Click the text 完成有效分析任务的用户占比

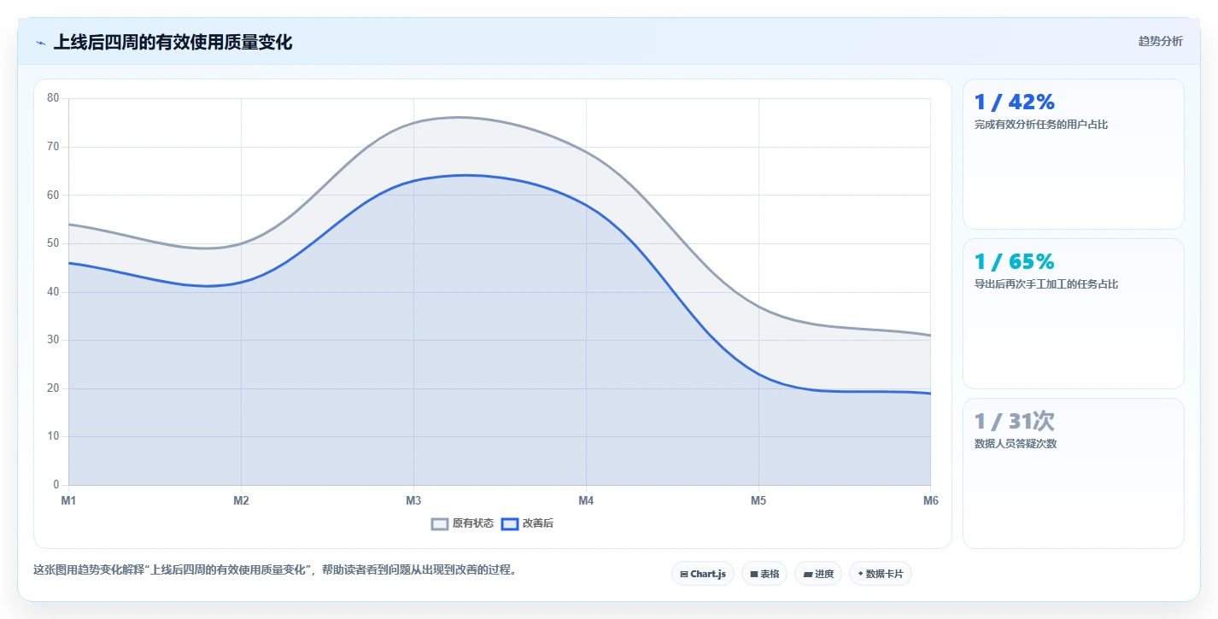[1041, 125]
